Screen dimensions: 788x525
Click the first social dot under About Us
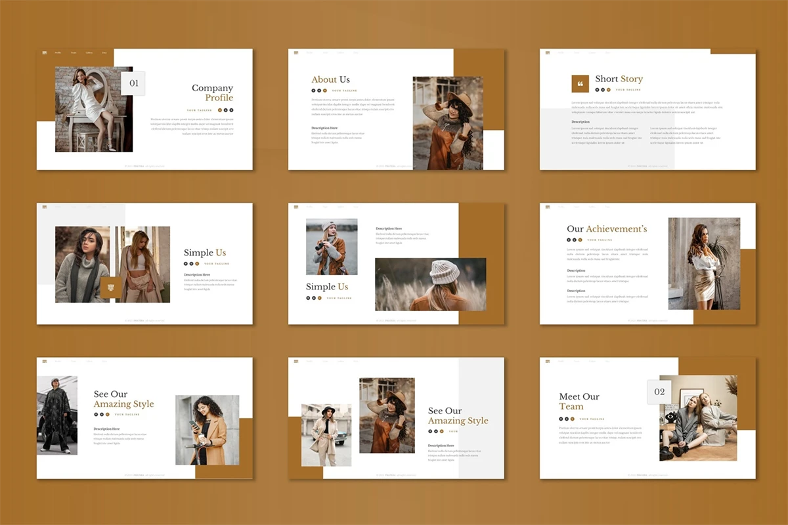pos(314,90)
